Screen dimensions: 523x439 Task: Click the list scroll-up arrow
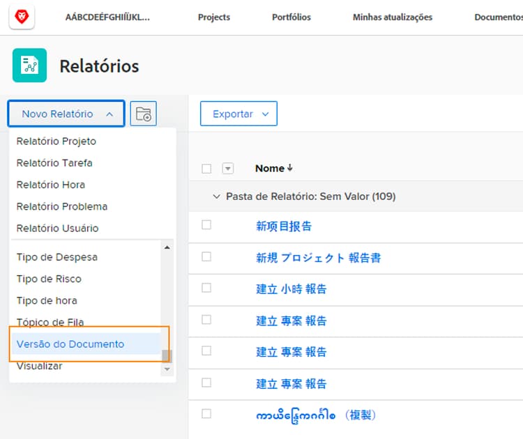167,247
